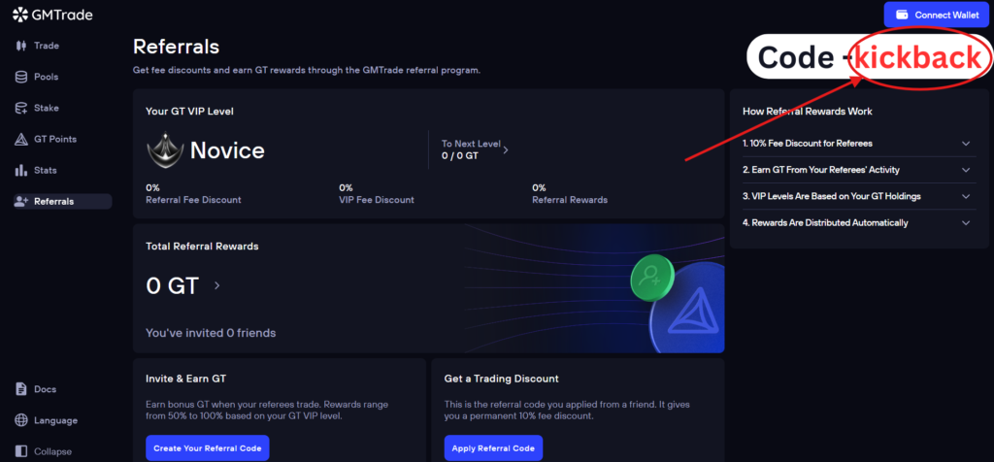The height and width of the screenshot is (462, 994).
Task: Click the Pools database icon
Action: point(21,77)
